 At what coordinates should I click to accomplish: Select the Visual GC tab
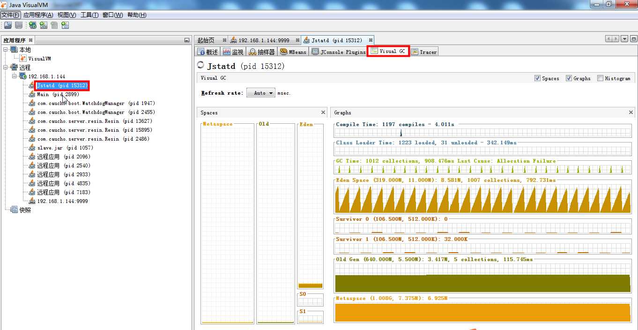click(x=388, y=52)
